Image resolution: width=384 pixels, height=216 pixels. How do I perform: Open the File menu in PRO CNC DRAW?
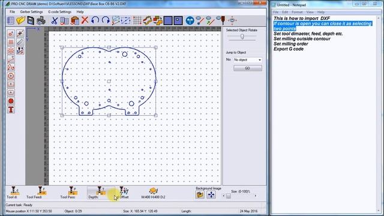point(12,12)
